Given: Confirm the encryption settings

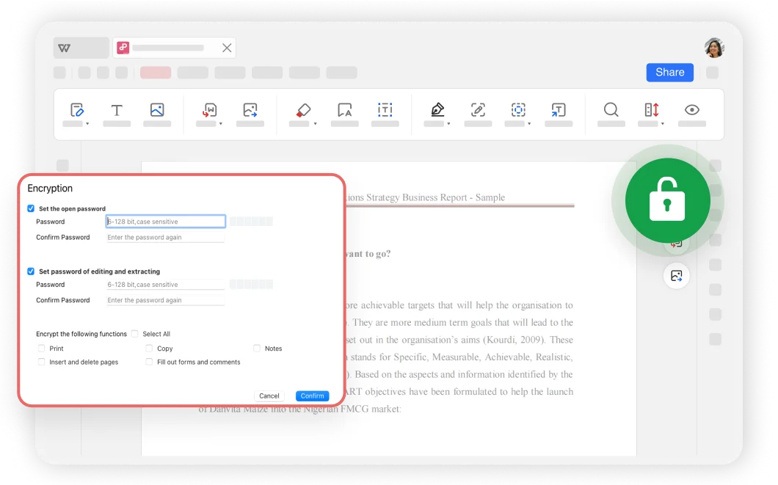Looking at the screenshot, I should [312, 395].
